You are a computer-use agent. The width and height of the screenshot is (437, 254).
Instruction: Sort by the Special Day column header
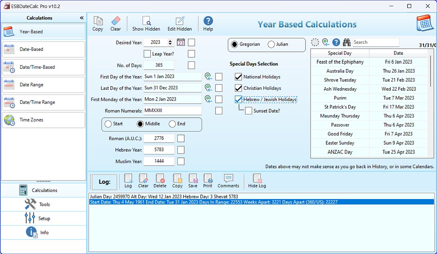(x=340, y=53)
